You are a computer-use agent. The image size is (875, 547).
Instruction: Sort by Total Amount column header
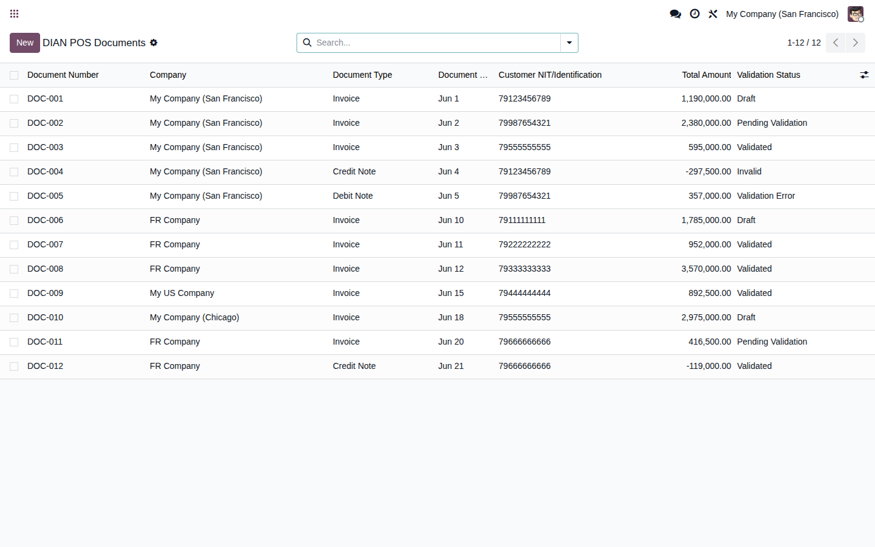[x=706, y=75]
